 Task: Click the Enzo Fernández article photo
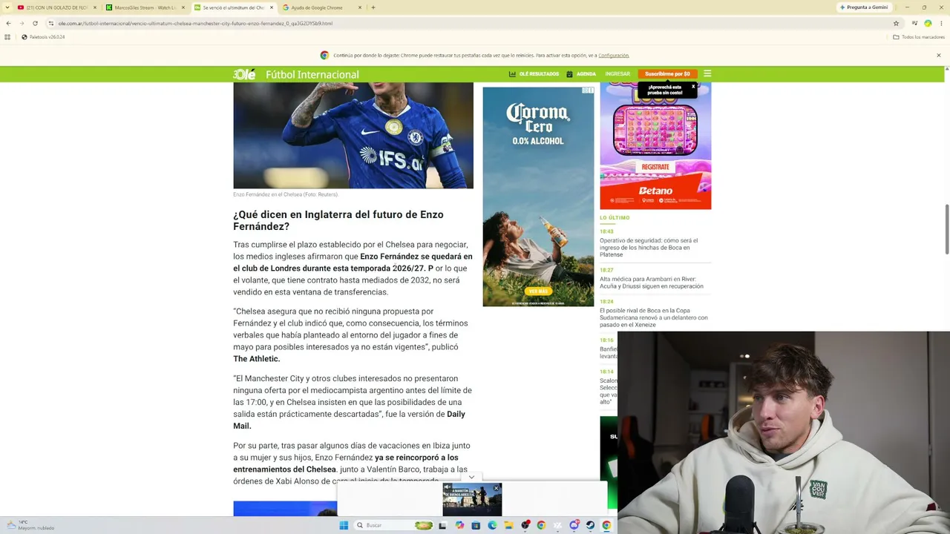tap(353, 135)
